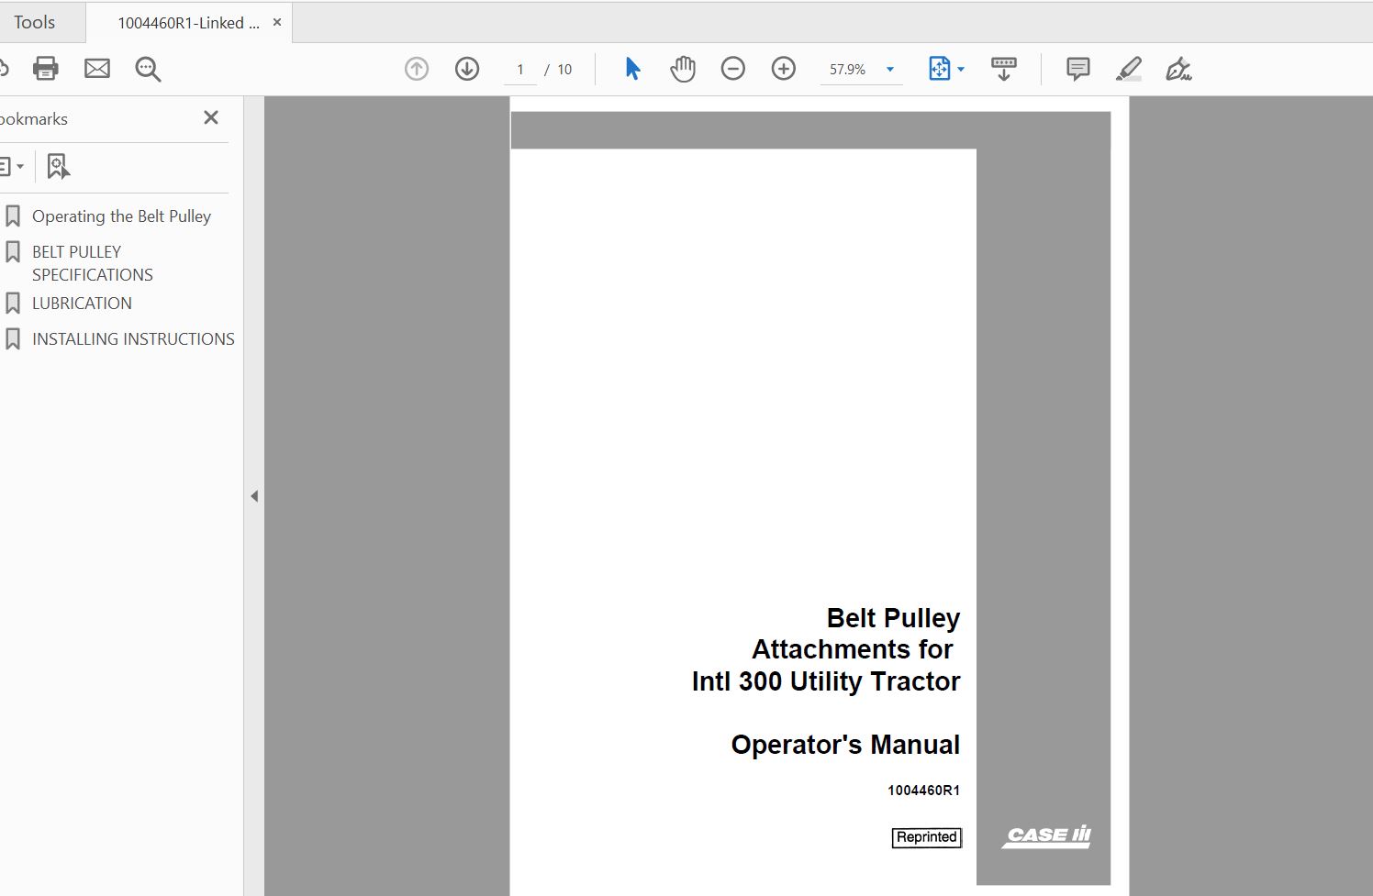The height and width of the screenshot is (896, 1373).
Task: Click the 'Operator's Manual' title text
Action: pos(845,745)
